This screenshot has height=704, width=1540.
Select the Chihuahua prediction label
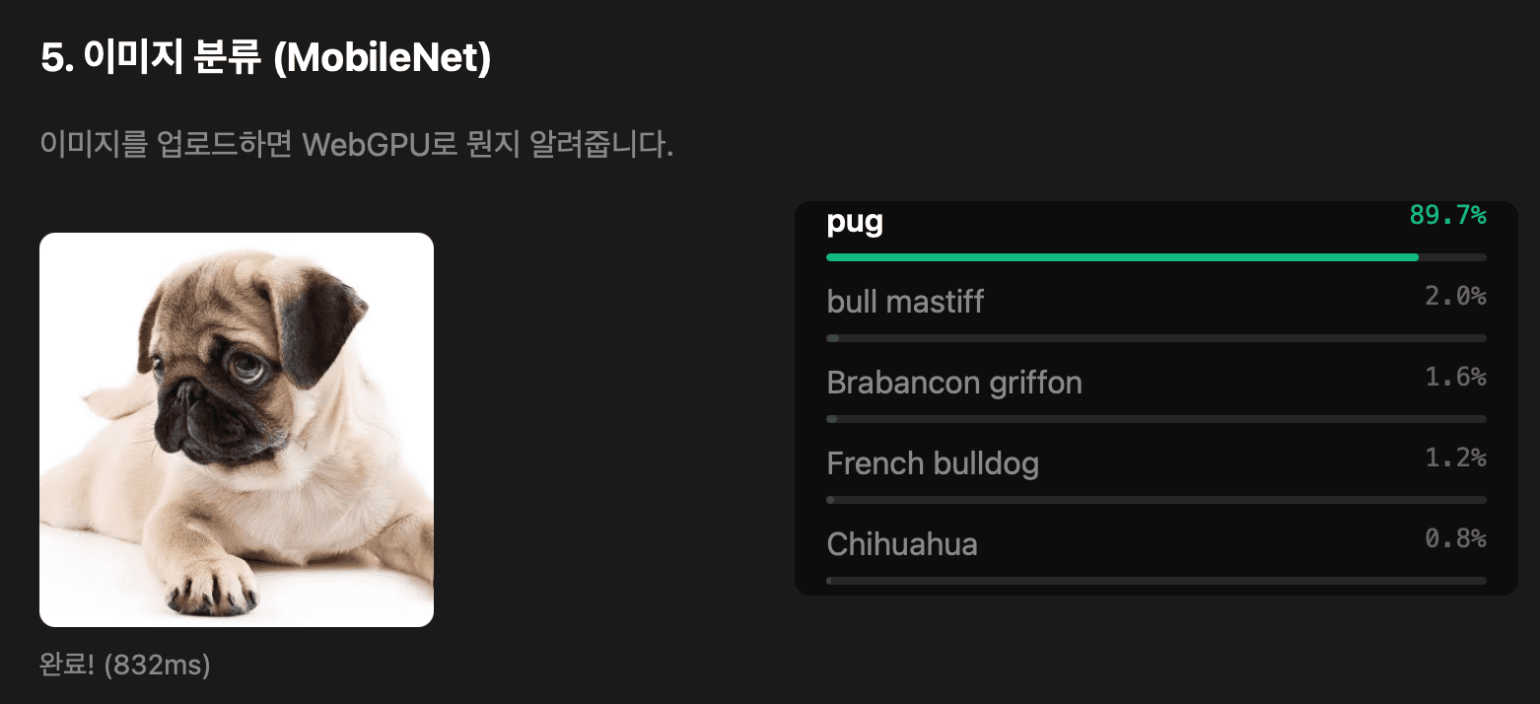coord(901,545)
